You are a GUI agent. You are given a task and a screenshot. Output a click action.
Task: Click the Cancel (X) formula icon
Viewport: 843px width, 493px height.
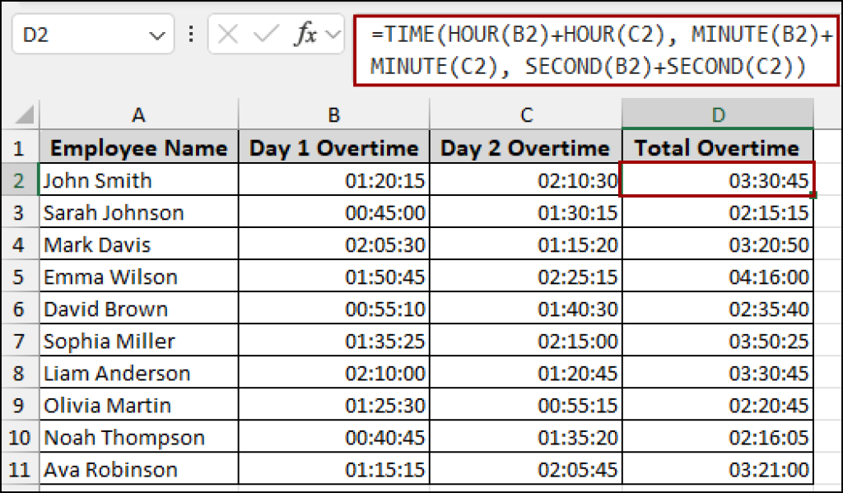(x=228, y=35)
